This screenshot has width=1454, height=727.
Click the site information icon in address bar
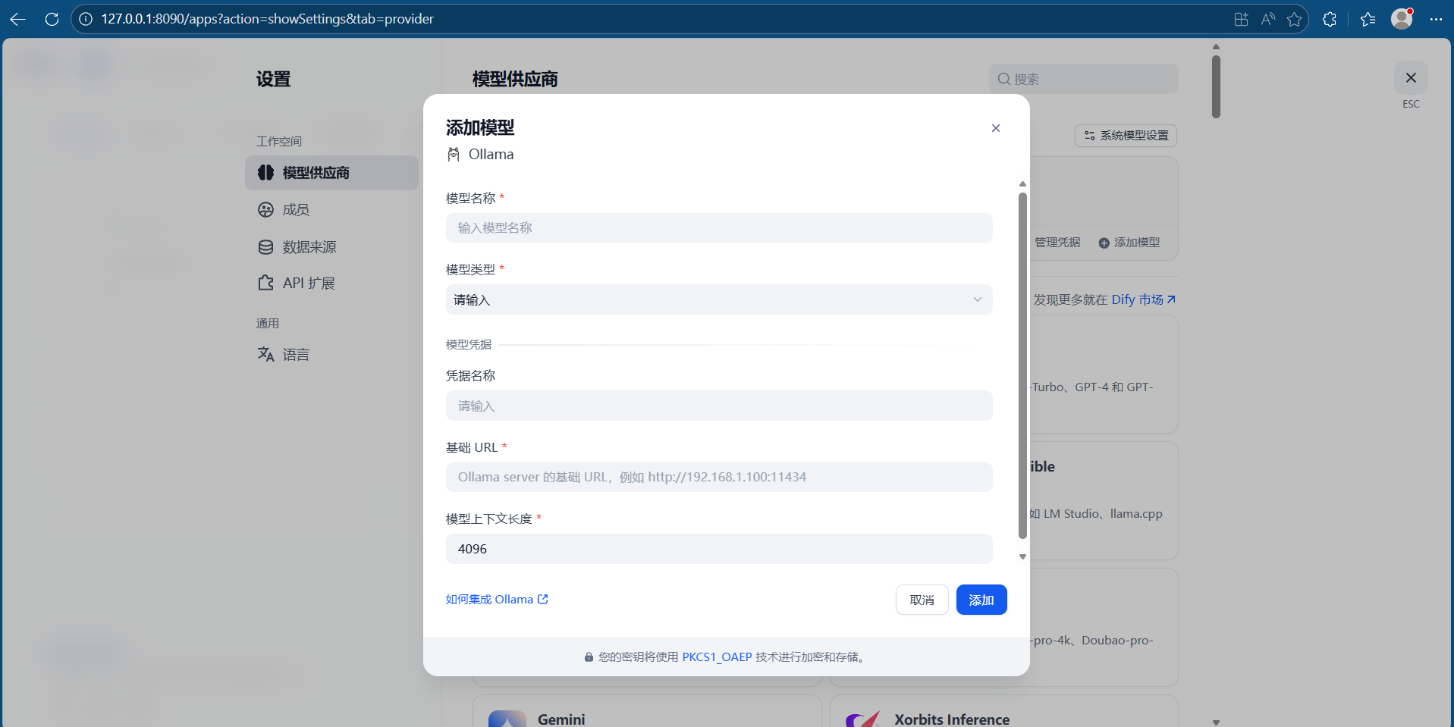(x=86, y=19)
